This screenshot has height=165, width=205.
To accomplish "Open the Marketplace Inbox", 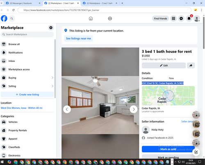I will point(27,61).
